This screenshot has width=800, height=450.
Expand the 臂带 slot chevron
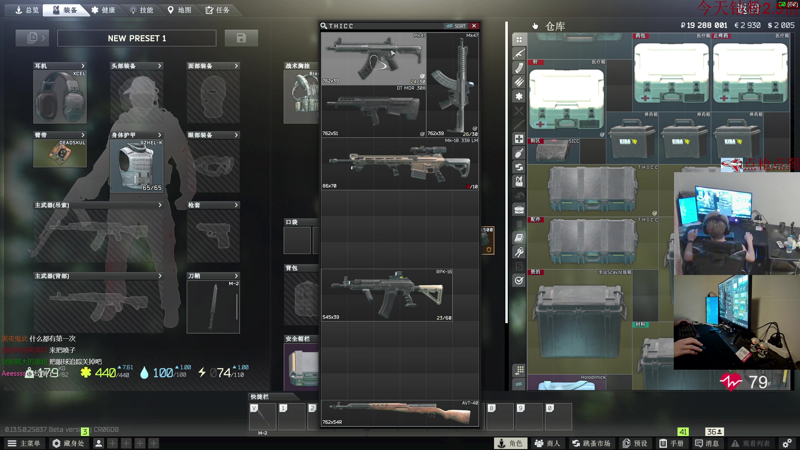(x=83, y=135)
